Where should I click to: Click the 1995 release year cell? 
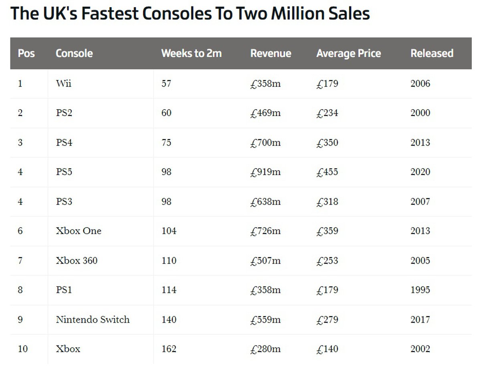pos(420,290)
